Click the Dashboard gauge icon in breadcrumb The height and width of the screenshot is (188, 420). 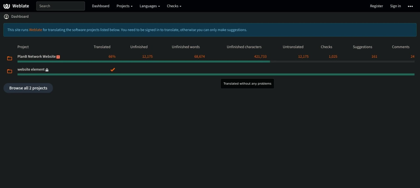point(6,16)
